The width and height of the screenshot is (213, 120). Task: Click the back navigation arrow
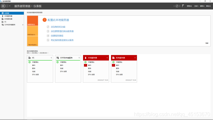(x=3, y=6)
